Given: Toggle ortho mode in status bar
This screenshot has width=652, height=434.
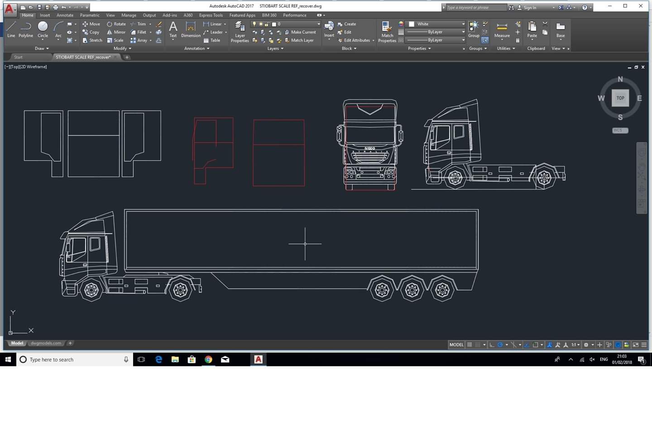Looking at the screenshot, I should 492,344.
